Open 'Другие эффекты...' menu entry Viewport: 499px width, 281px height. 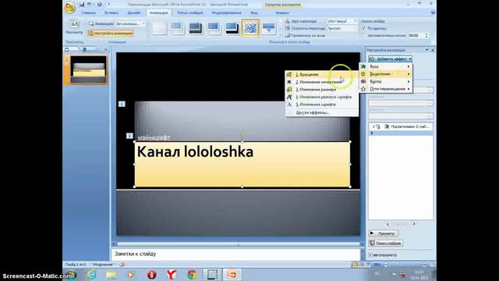coord(322,112)
